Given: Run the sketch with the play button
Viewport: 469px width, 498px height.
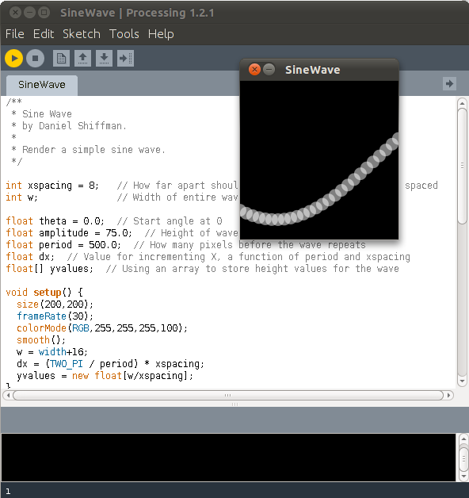Looking at the screenshot, I should pos(13,59).
